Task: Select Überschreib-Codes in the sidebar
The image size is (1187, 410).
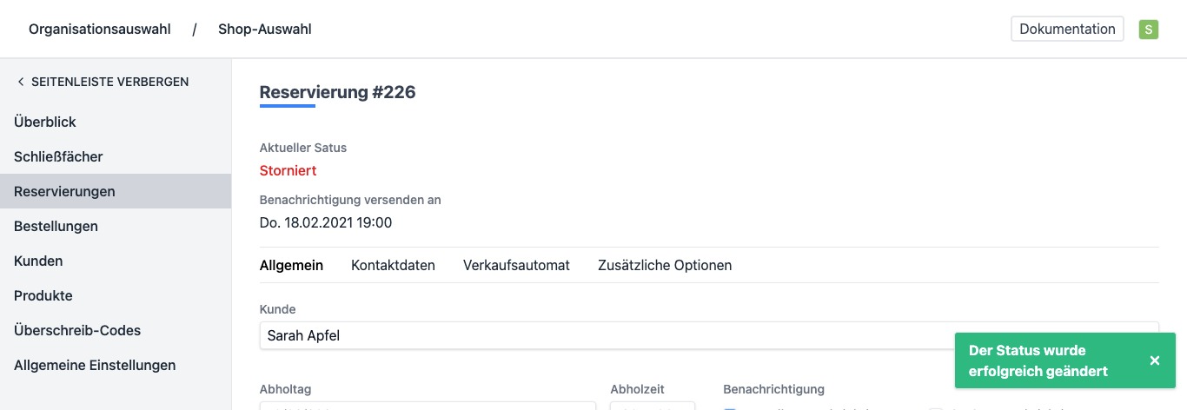Action: pos(77,330)
